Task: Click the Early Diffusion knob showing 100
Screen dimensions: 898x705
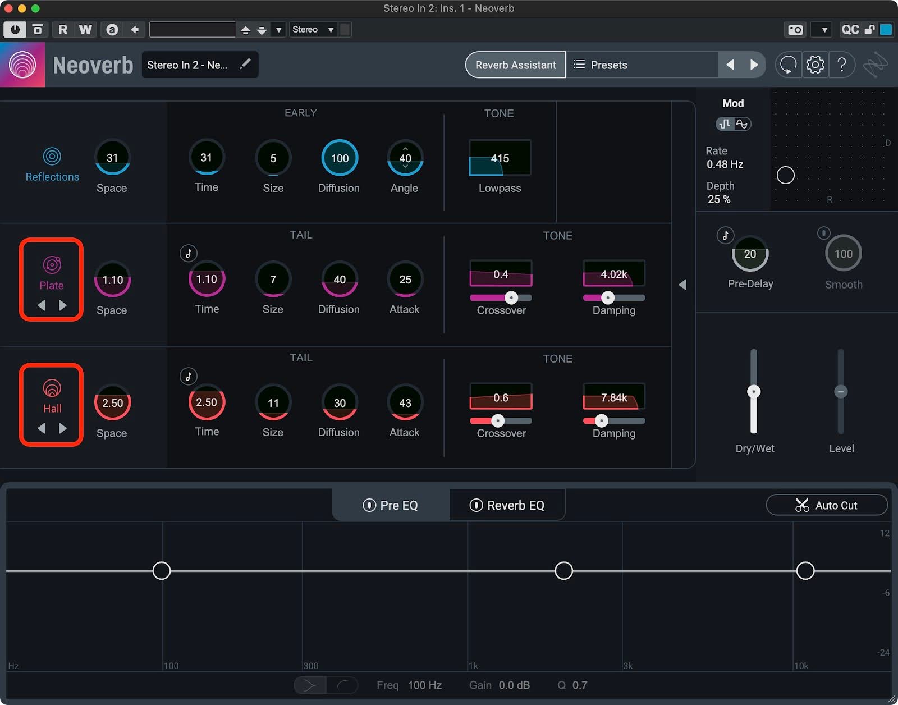Action: pos(340,158)
